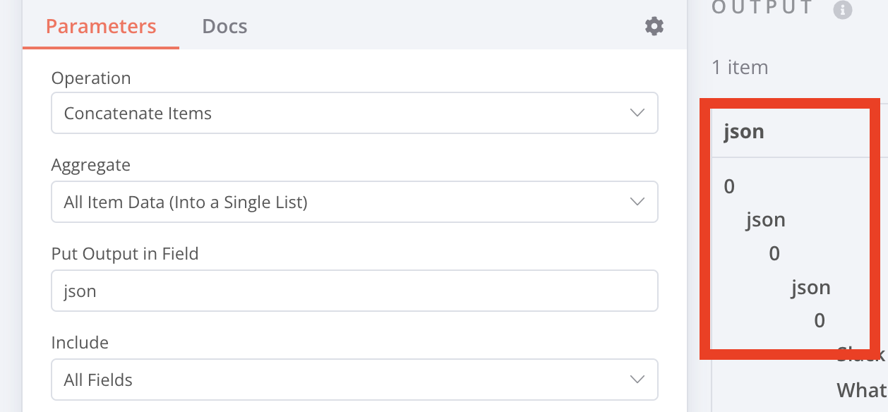The image size is (888, 412).
Task: Switch to the Docs tab
Action: click(x=224, y=27)
